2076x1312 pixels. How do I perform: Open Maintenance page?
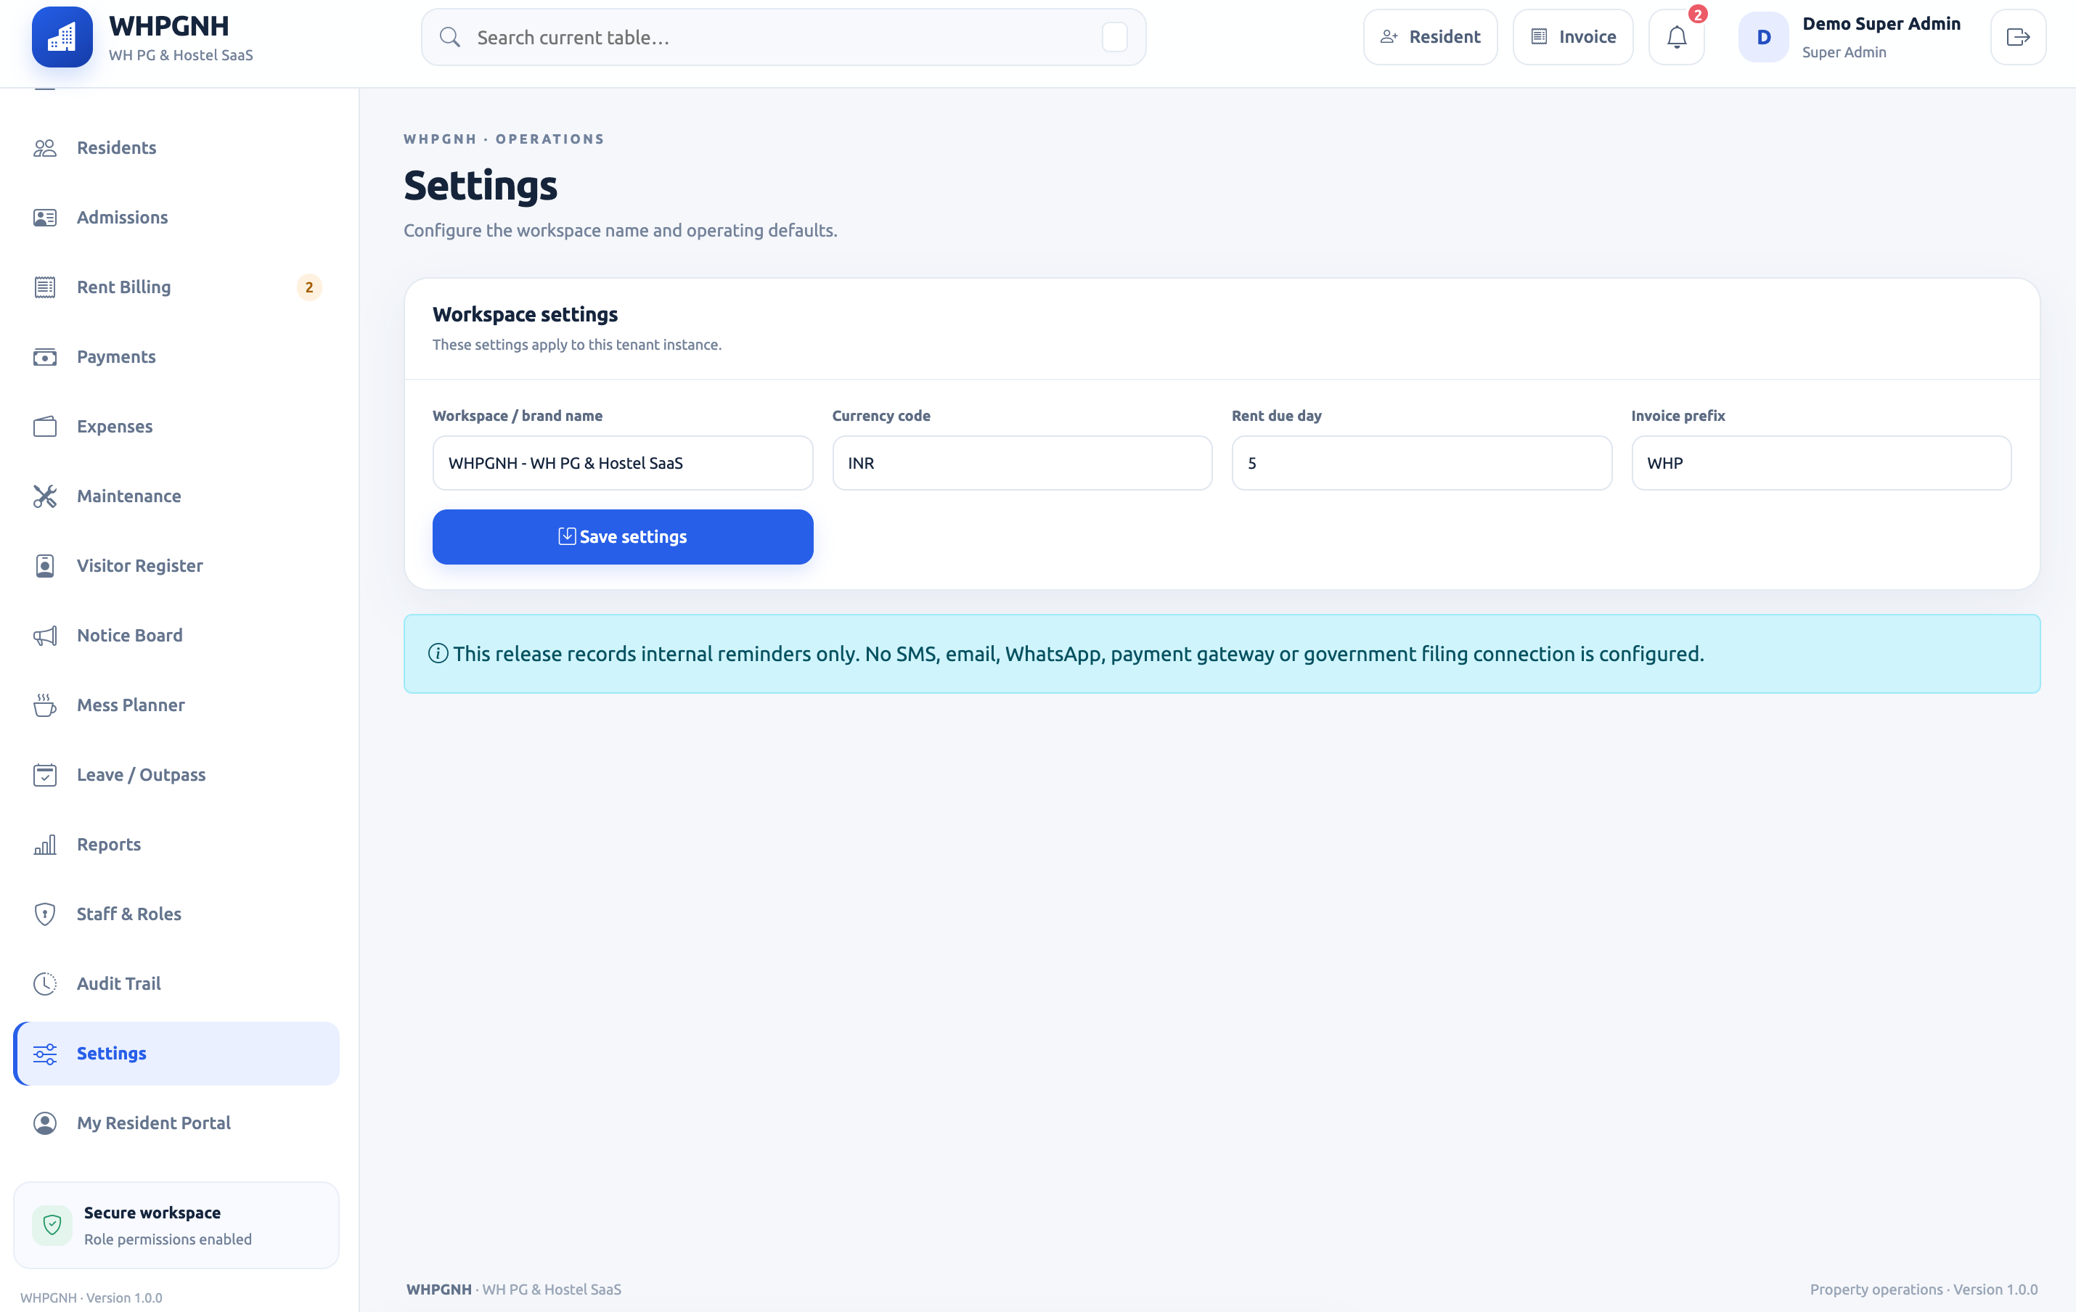(176, 496)
